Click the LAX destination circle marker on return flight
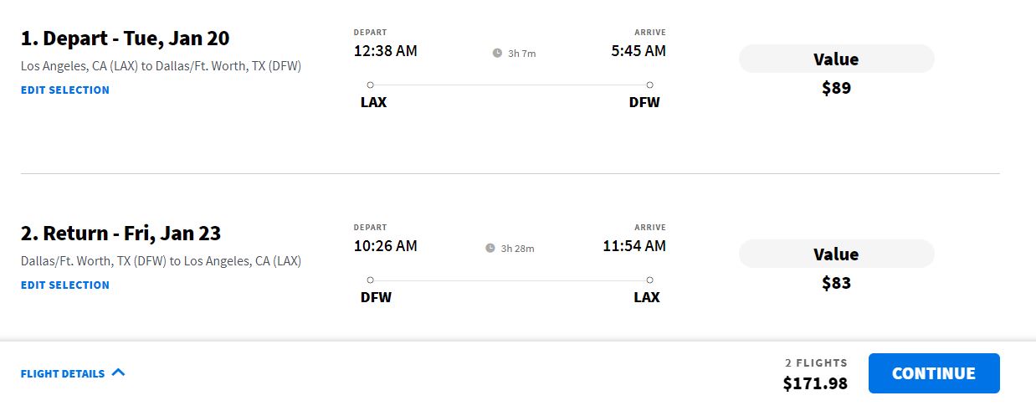The image size is (1036, 411). (x=649, y=280)
